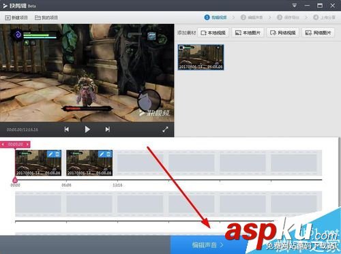
Task: Create a new project with 新建项目
Action: click(16, 18)
